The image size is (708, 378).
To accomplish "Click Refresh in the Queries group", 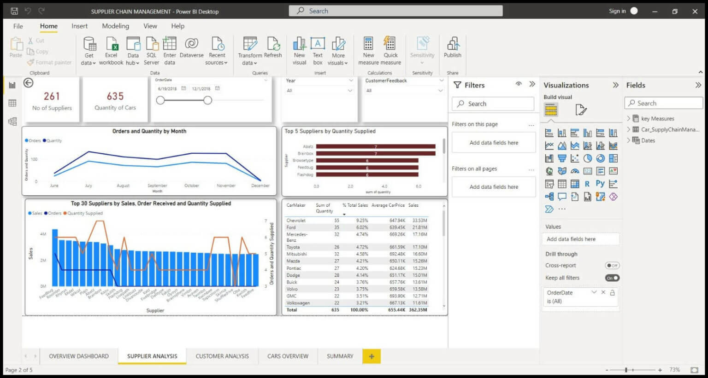I will [273, 48].
